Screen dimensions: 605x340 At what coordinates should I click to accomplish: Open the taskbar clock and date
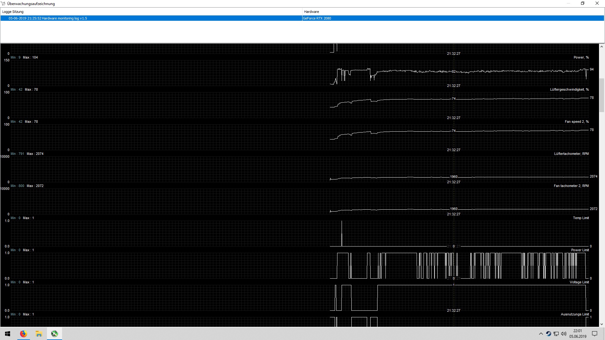pyautogui.click(x=578, y=334)
